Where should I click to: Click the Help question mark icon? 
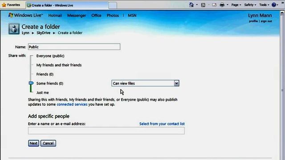(x=274, y=5)
